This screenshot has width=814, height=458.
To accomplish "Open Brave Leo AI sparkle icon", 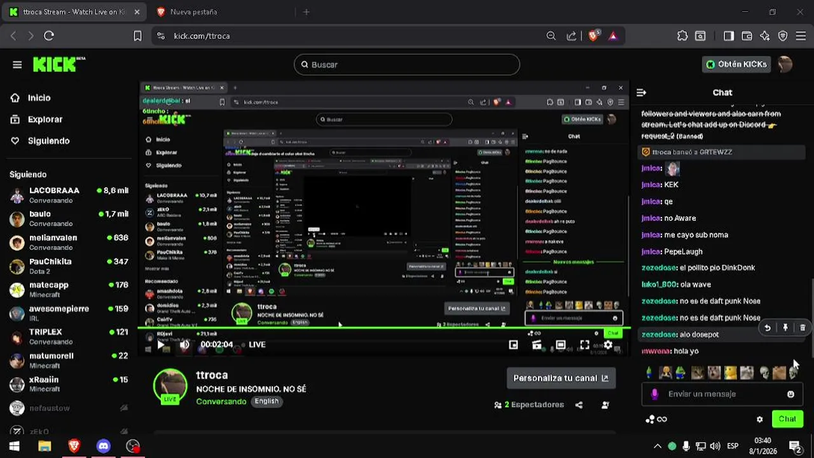I will (x=765, y=36).
